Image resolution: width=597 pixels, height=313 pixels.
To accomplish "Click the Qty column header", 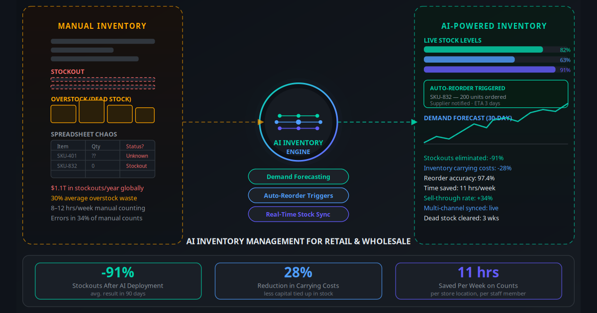I will [x=96, y=146].
